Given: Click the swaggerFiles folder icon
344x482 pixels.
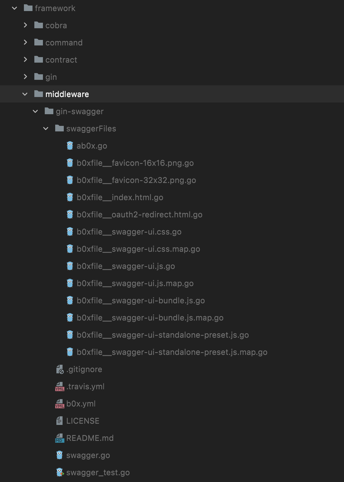Looking at the screenshot, I should (59, 128).
